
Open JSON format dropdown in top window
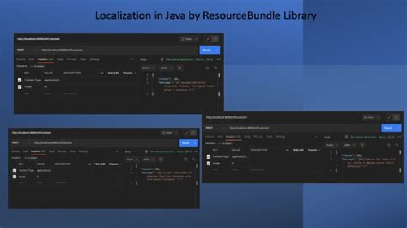(x=166, y=68)
